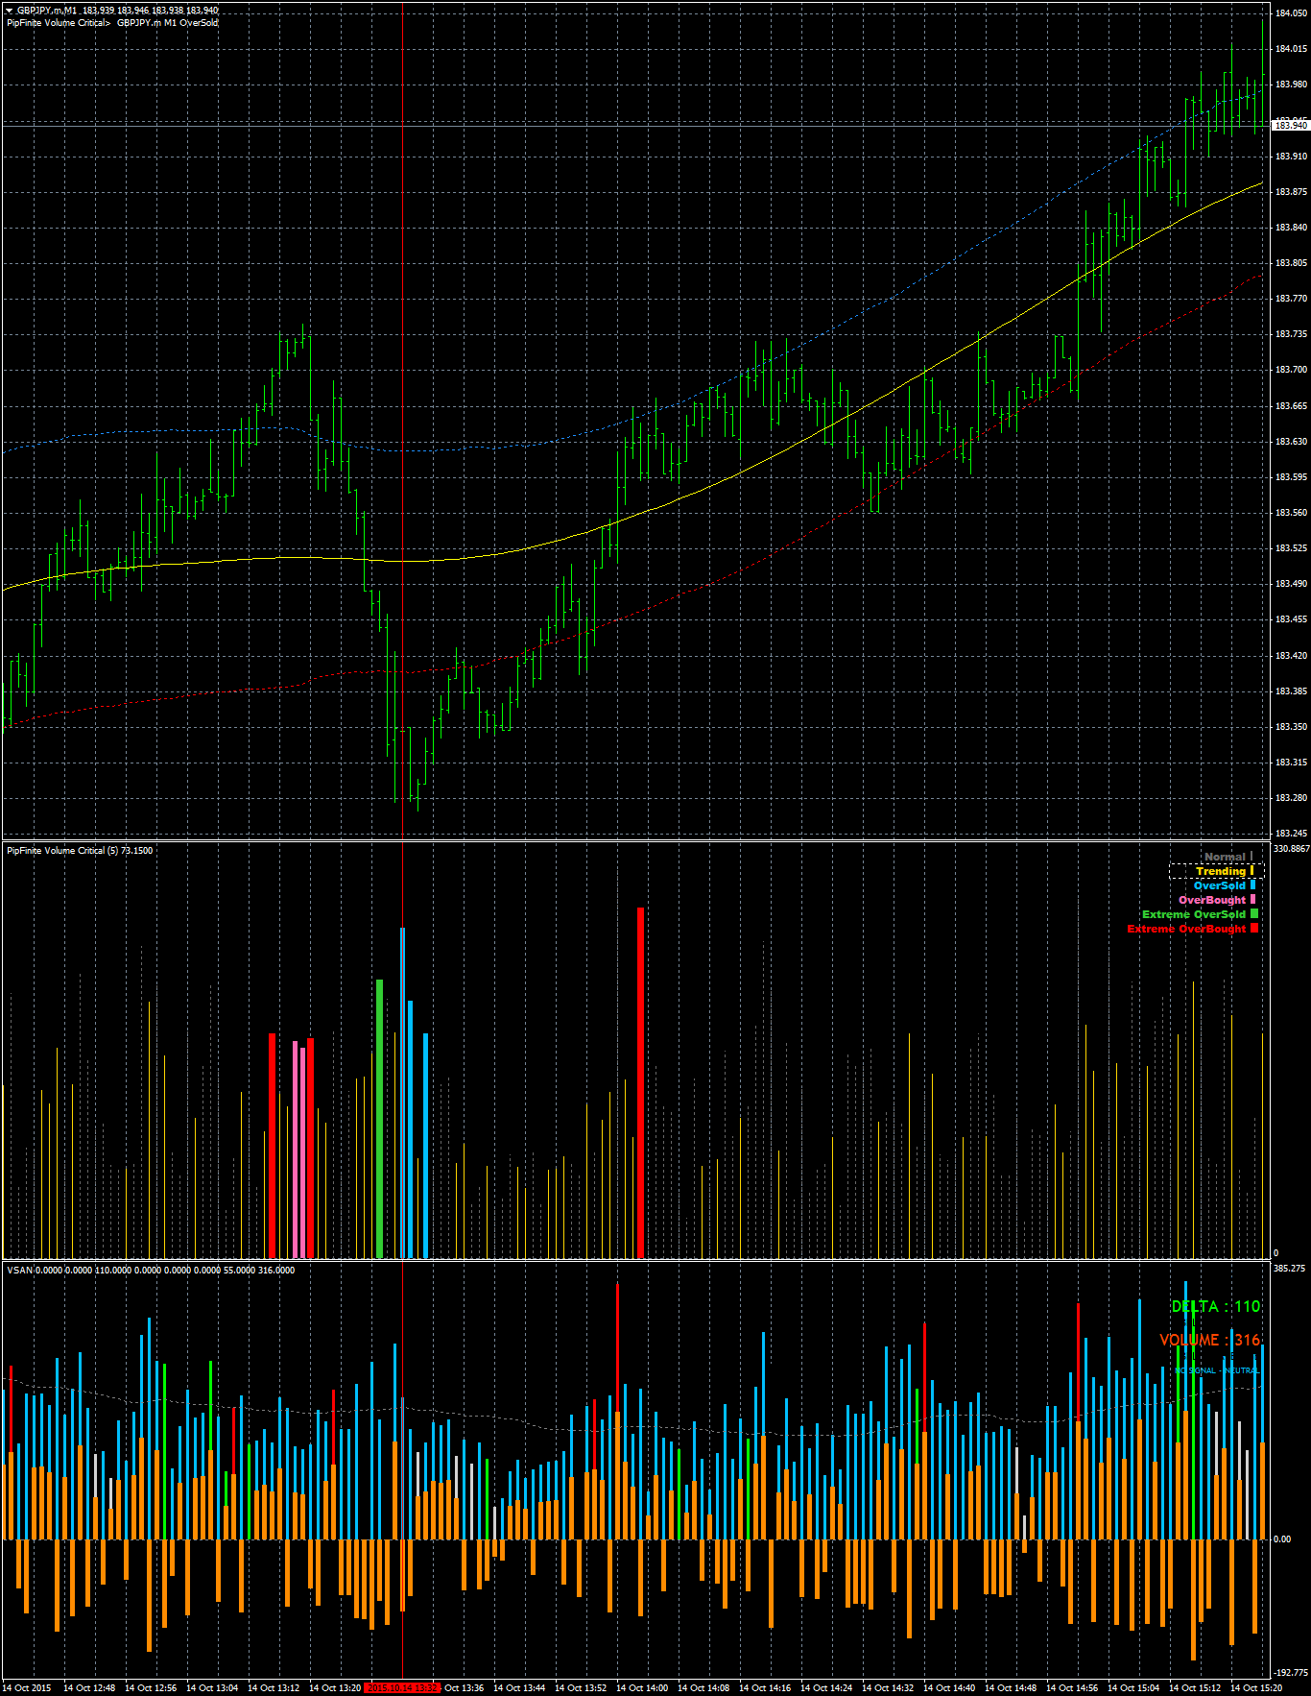Select the Extreme OverBought legend label
Screen dimensions: 1311x1696
pos(1186,929)
